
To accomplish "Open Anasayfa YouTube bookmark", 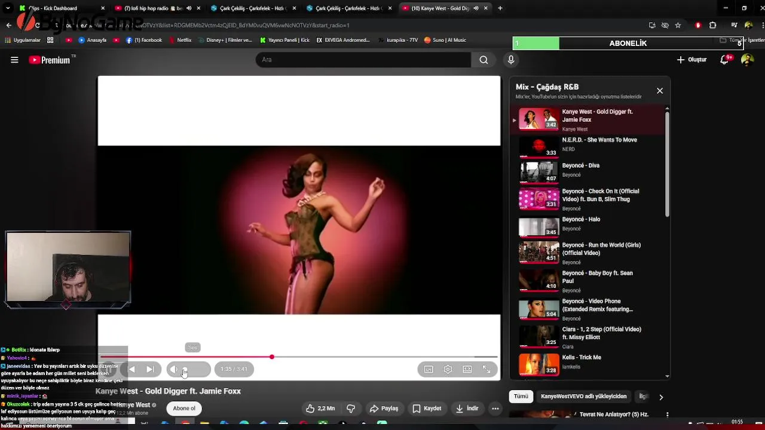I will click(93, 40).
